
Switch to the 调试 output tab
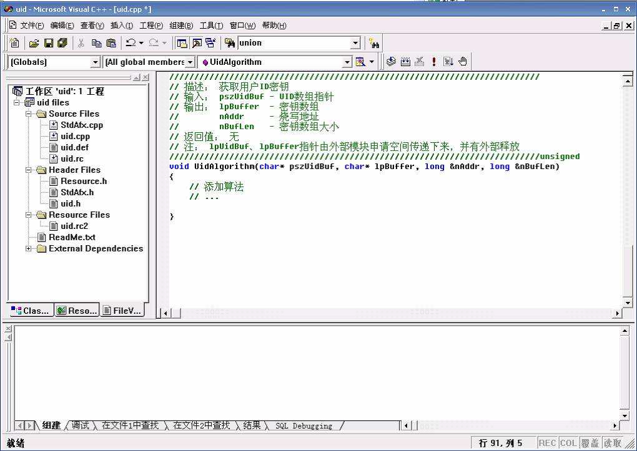point(80,425)
